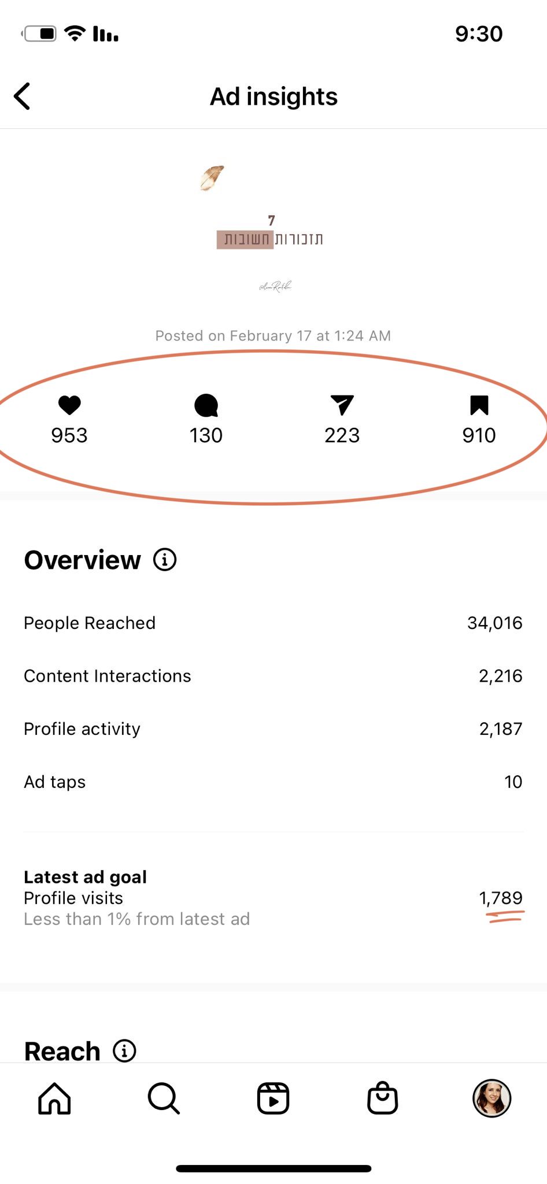Viewport: 547px width, 1184px height.
Task: Tap the comments bubble icon
Action: coord(206,405)
